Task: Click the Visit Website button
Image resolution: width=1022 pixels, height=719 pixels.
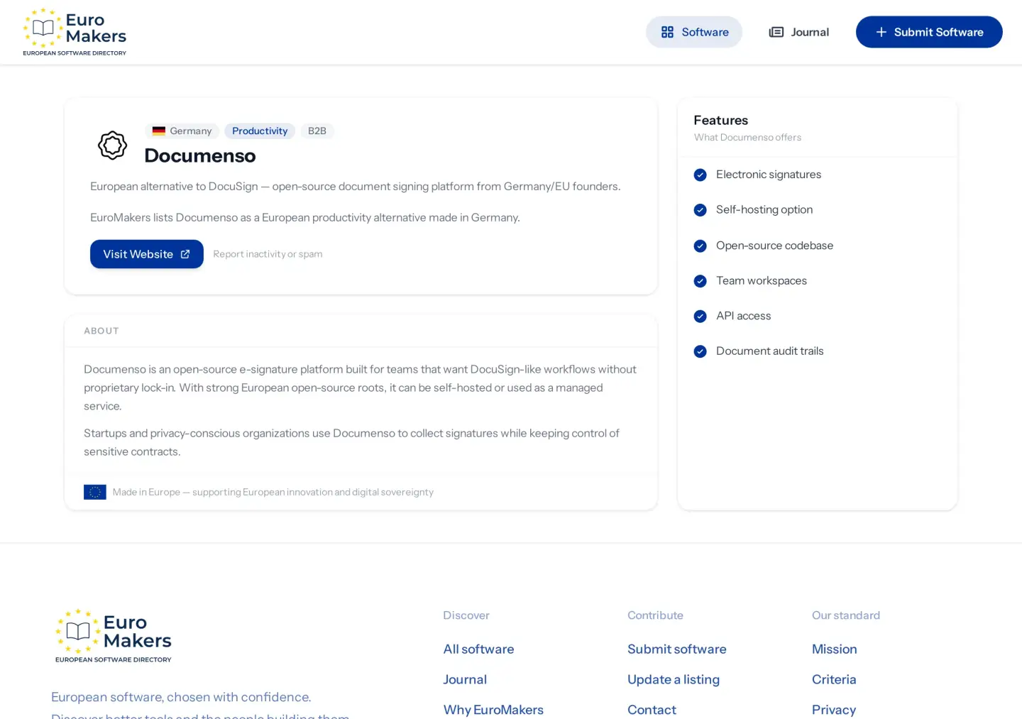Action: point(147,254)
